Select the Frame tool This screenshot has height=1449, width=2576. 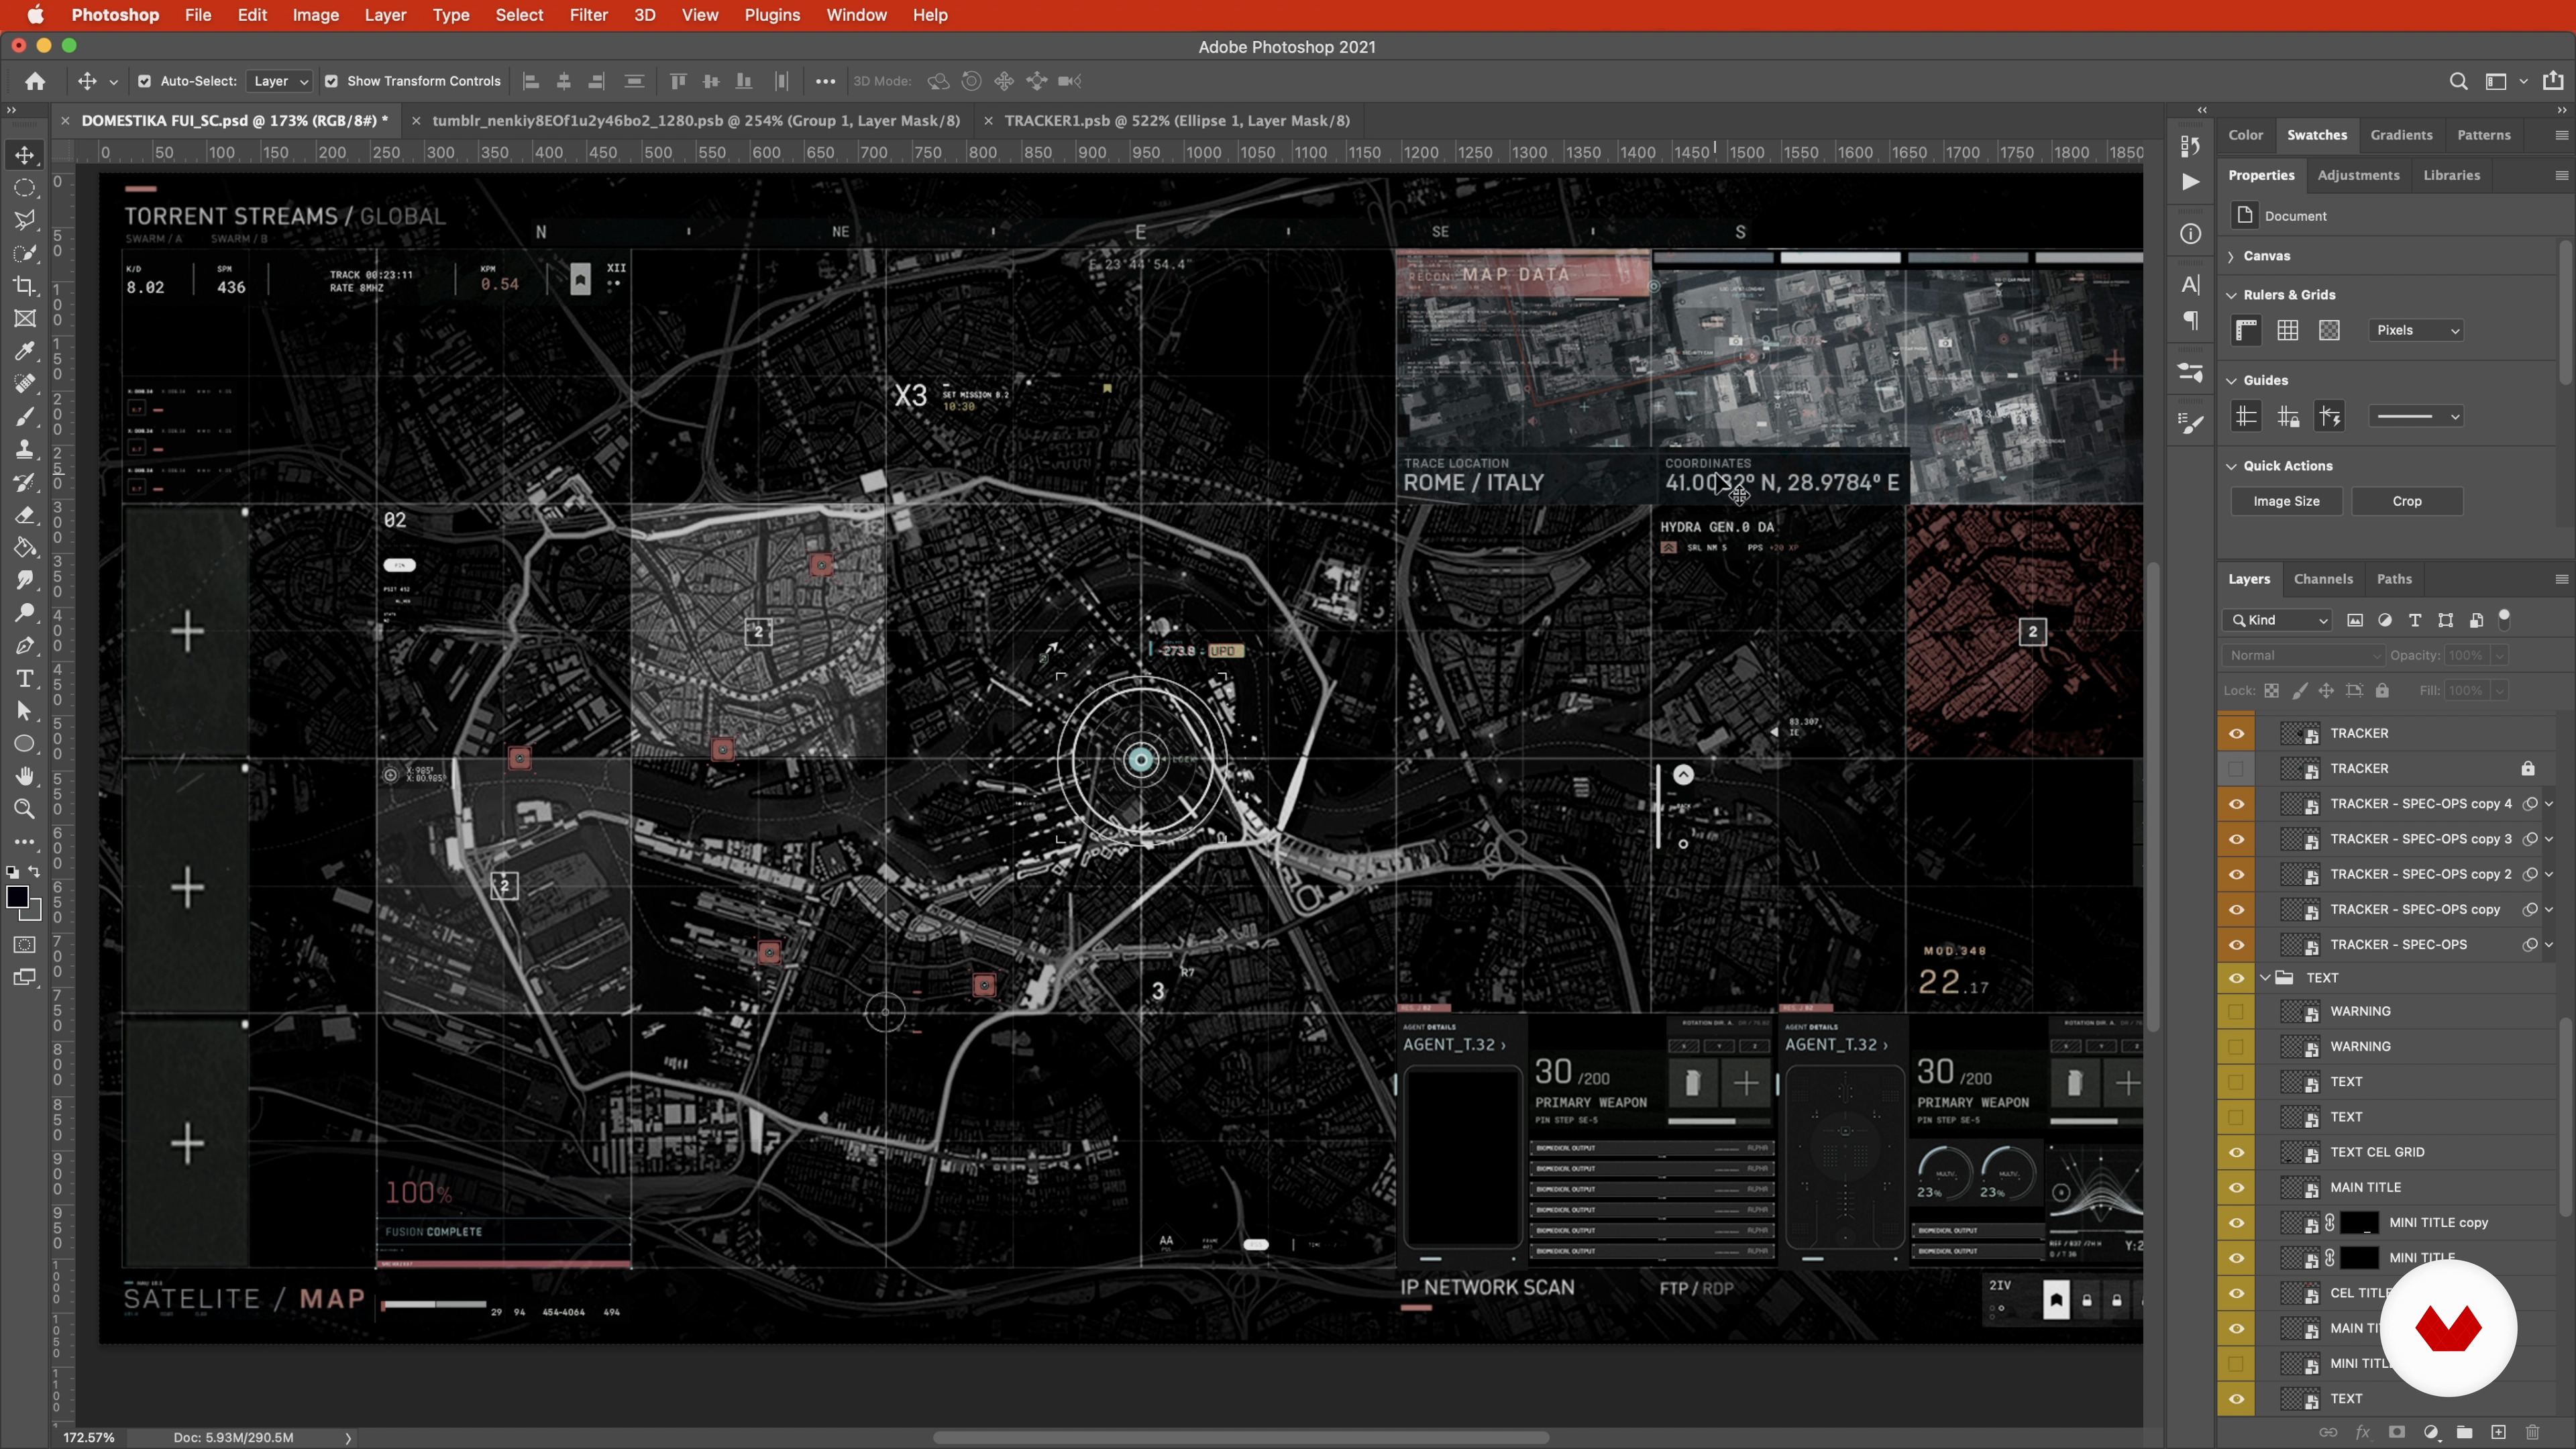tap(25, 318)
